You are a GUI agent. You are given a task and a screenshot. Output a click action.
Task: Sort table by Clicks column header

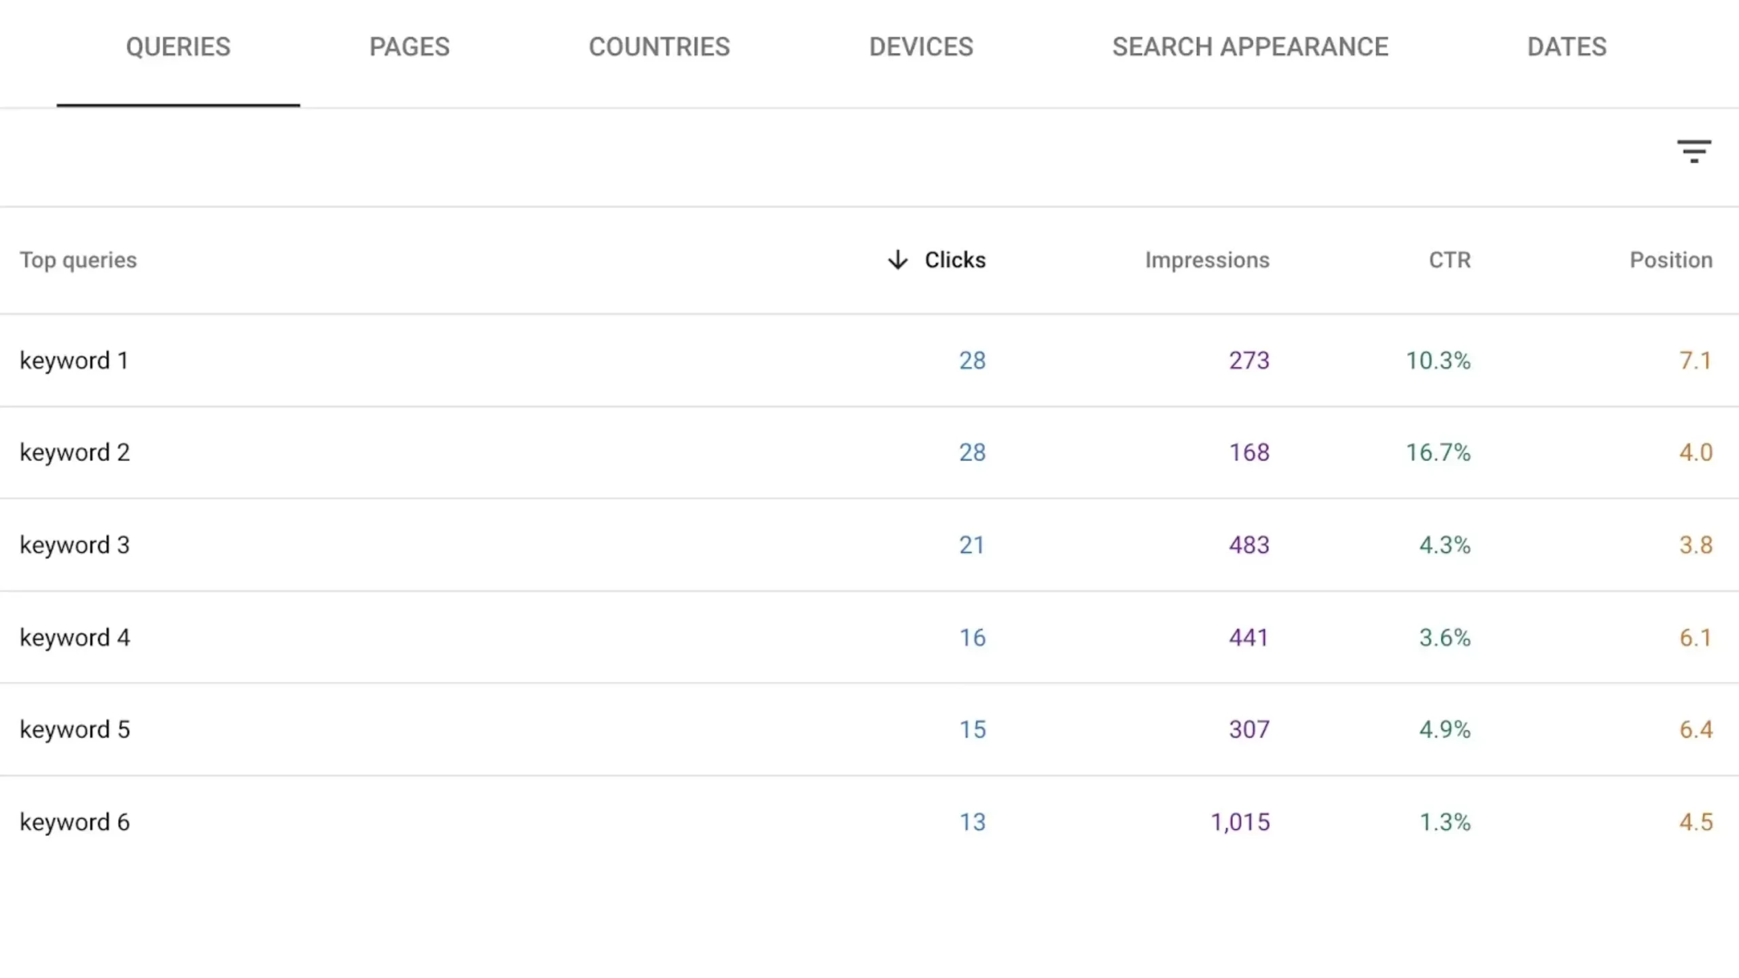tap(954, 259)
